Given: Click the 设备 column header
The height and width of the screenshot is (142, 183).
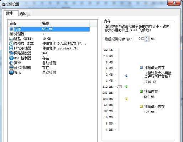Looking at the screenshot, I should (x=13, y=23).
